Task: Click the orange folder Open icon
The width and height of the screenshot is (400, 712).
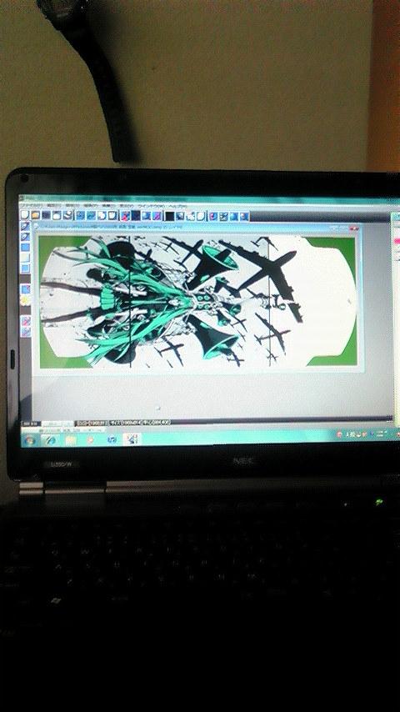Action: pos(35,215)
